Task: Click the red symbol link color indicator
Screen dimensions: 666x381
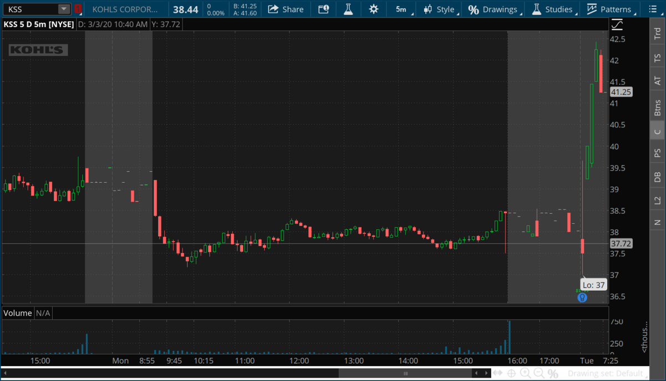Action: (x=78, y=9)
